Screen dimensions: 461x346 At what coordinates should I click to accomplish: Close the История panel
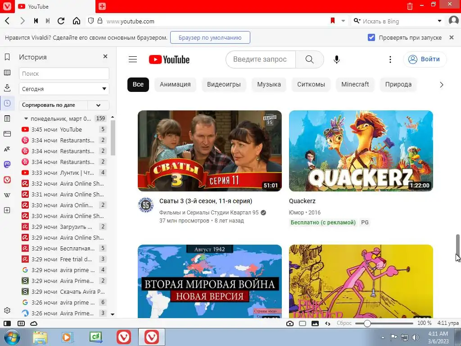point(105,56)
